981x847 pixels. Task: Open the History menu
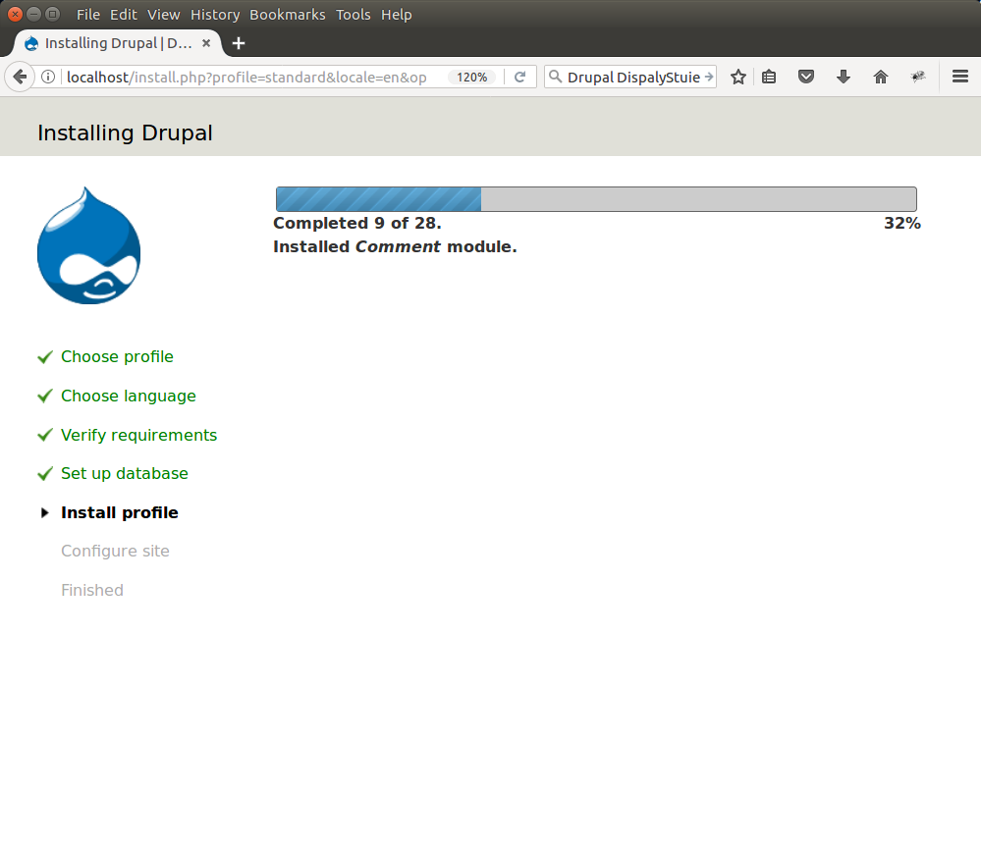[215, 15]
